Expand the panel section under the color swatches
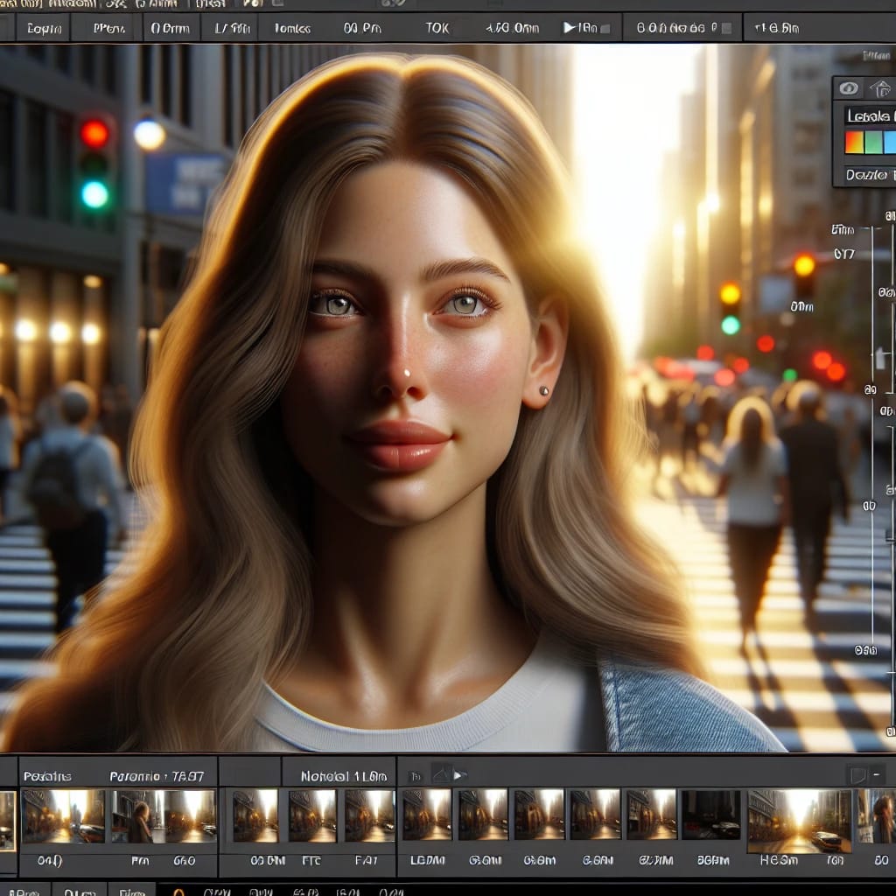This screenshot has height=896, width=896. pyautogui.click(x=867, y=175)
